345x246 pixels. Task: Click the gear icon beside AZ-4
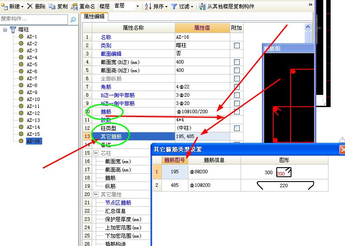point(21,57)
